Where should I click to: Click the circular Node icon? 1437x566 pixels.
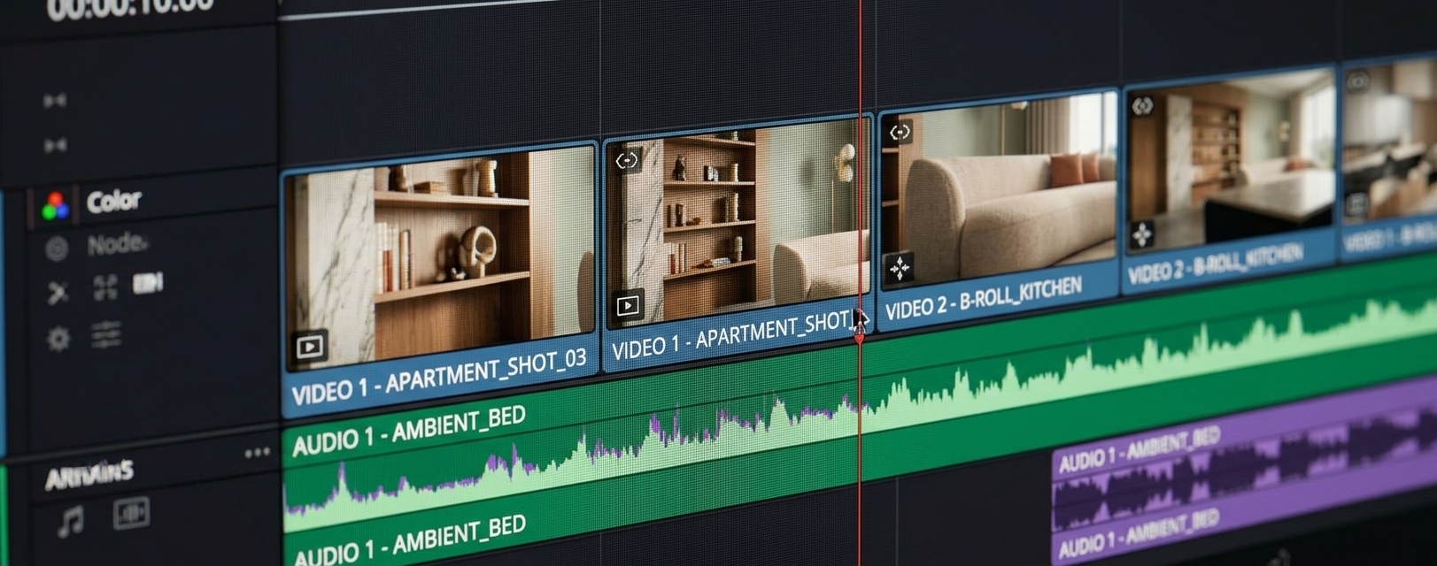(x=57, y=250)
